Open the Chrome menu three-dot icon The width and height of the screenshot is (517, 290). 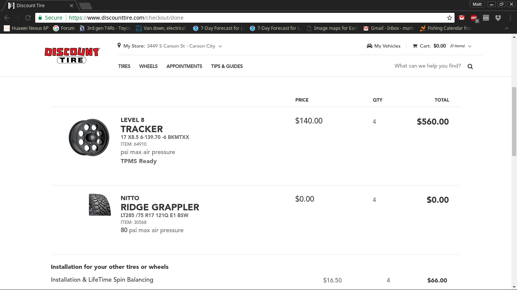tap(510, 18)
